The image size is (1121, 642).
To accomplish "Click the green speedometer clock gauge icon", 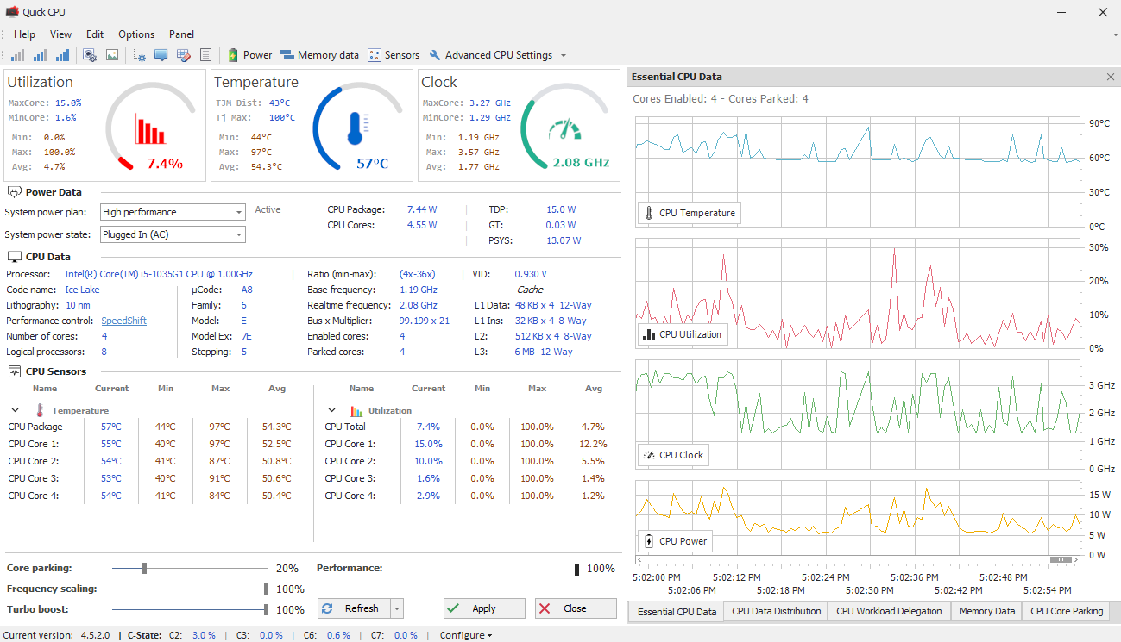I will (x=565, y=131).
